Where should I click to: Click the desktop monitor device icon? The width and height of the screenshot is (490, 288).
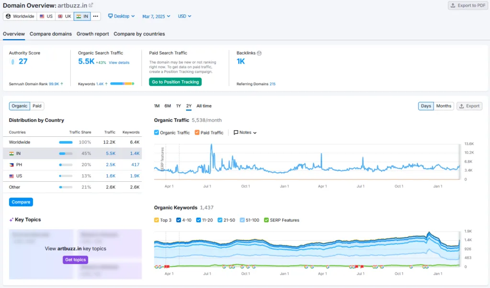[x=111, y=16]
